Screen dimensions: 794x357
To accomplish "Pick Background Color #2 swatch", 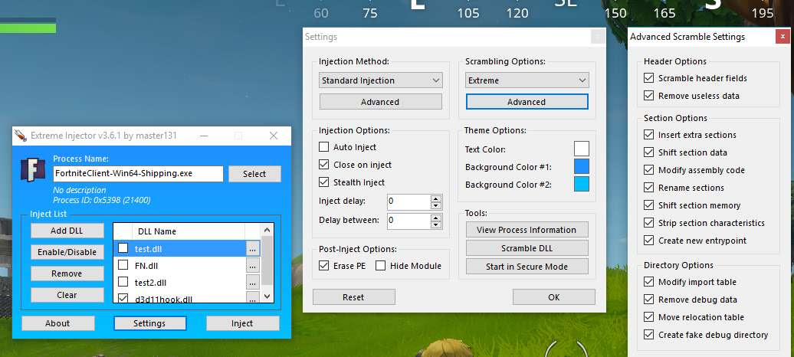I will pyautogui.click(x=581, y=185).
